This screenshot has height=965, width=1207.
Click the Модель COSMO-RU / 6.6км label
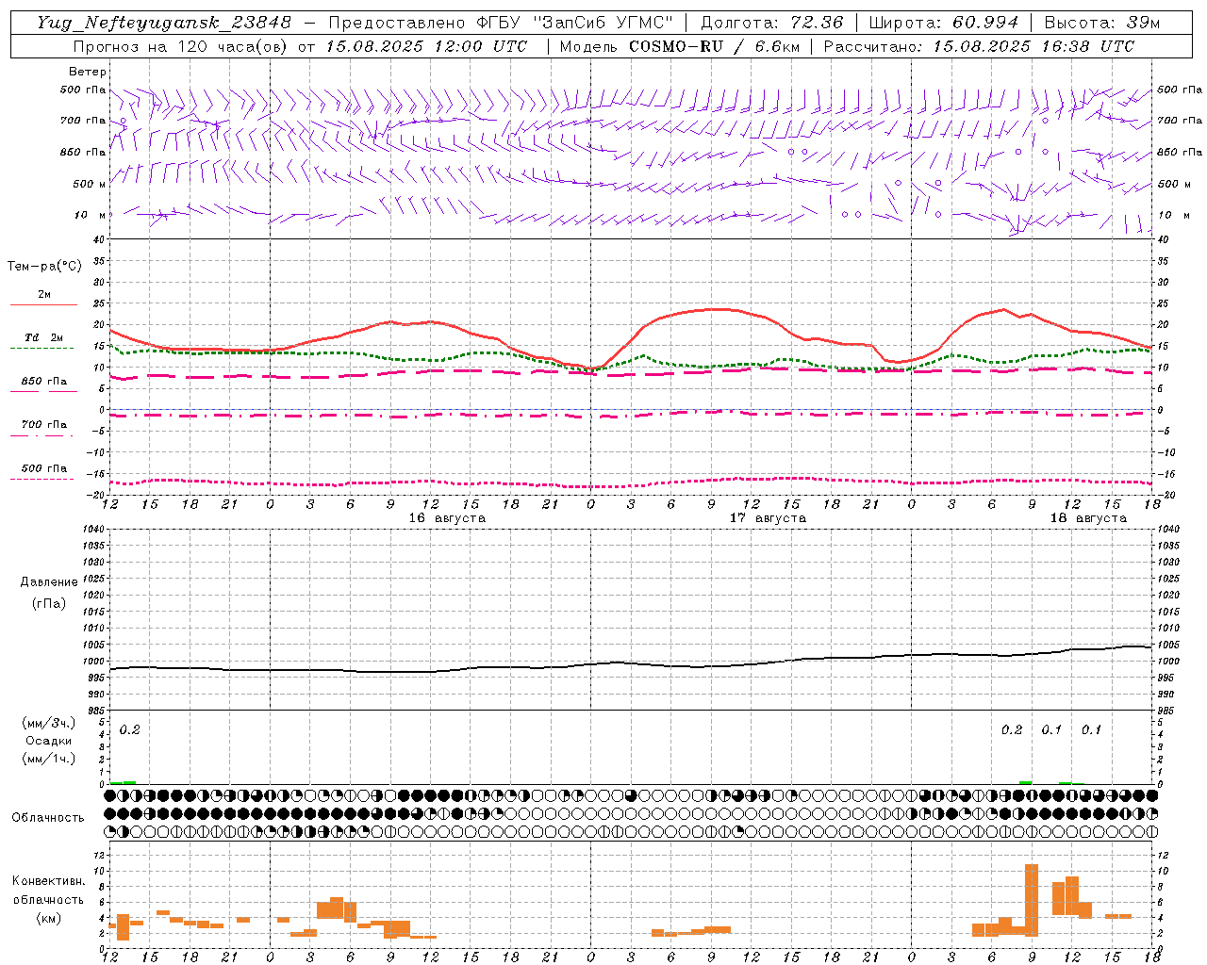click(680, 46)
